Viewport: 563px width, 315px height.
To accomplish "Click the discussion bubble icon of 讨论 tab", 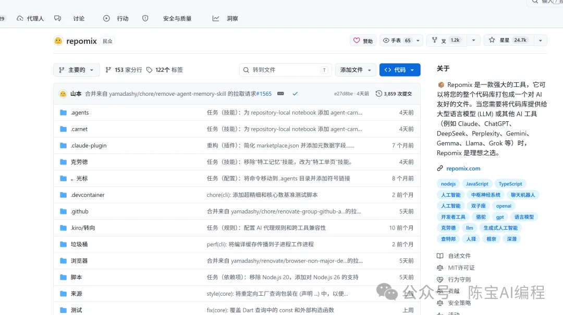I will click(x=57, y=18).
